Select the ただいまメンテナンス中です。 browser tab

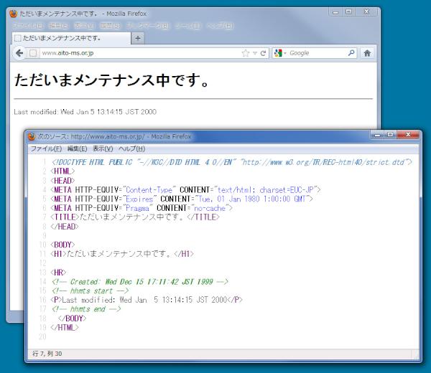coord(71,38)
